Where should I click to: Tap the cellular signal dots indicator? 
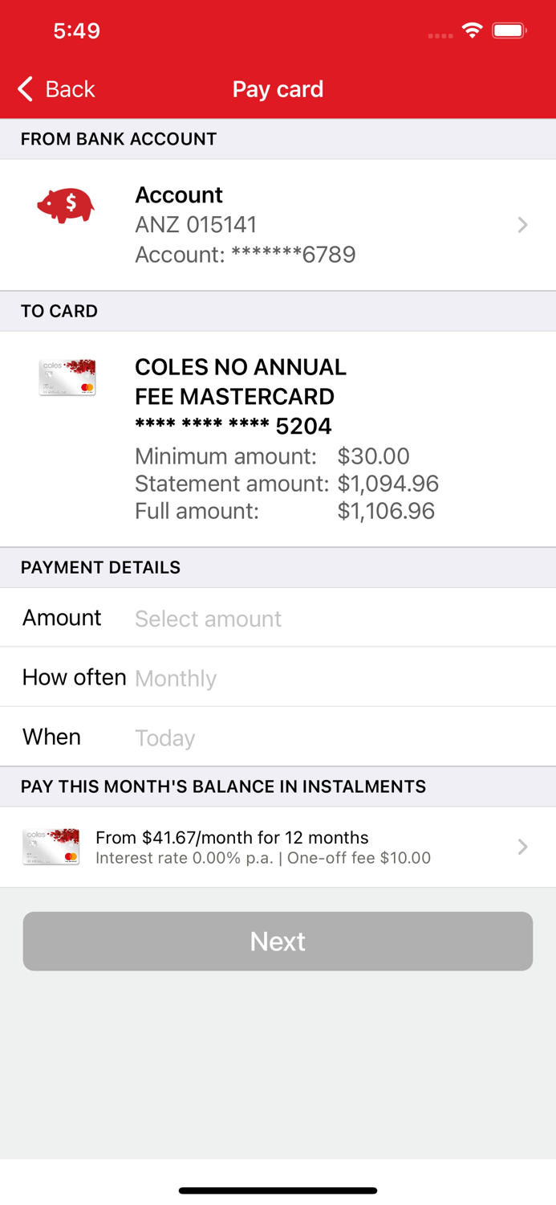tap(440, 34)
